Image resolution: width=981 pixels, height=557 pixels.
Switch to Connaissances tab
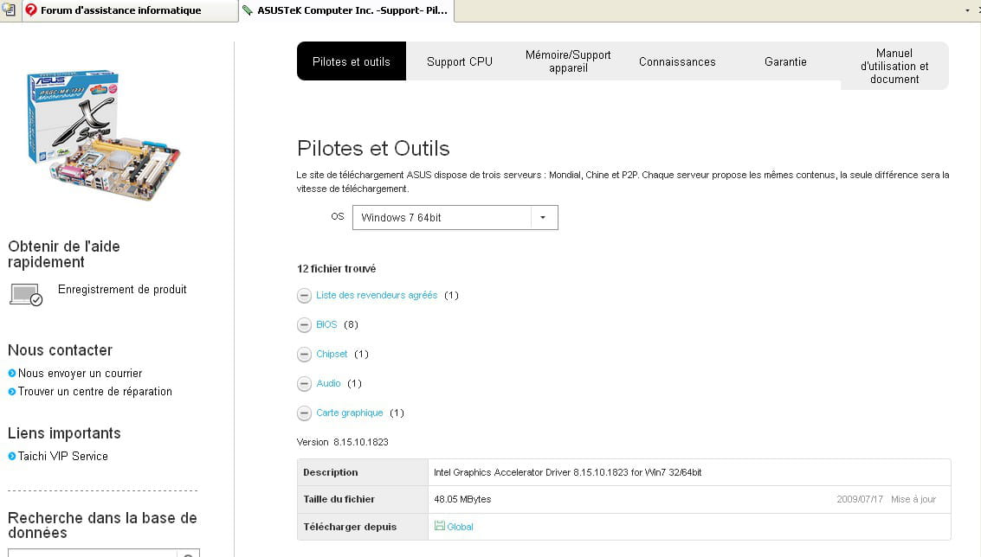click(677, 61)
